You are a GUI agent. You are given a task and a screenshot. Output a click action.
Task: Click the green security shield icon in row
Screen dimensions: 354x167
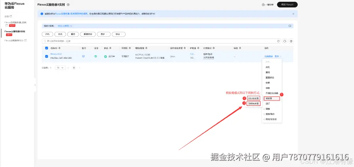(x=96, y=56)
